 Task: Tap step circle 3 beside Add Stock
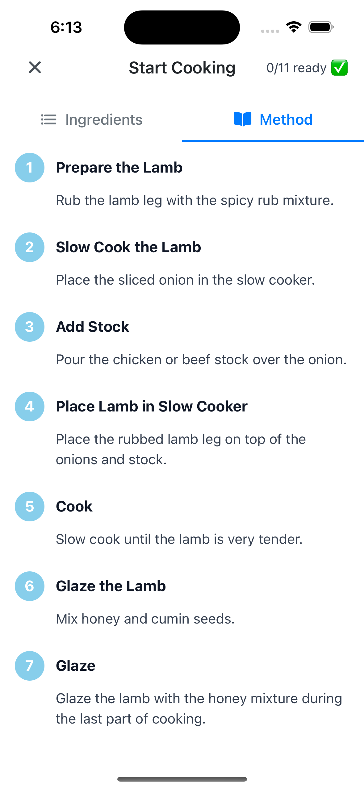coord(29,327)
